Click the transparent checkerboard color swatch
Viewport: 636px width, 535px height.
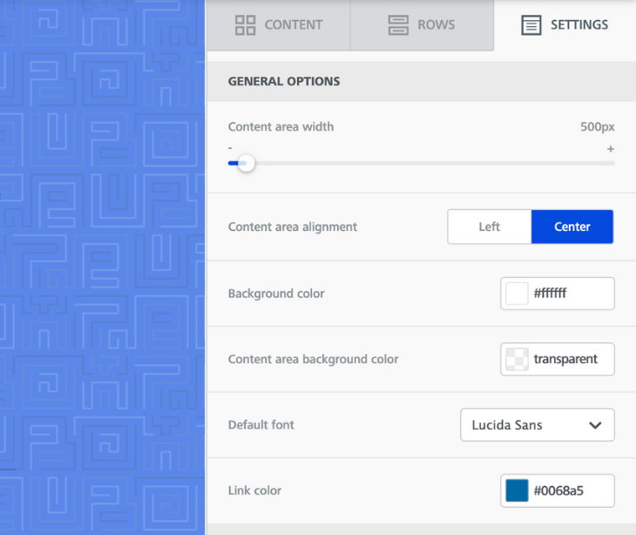[x=517, y=359]
